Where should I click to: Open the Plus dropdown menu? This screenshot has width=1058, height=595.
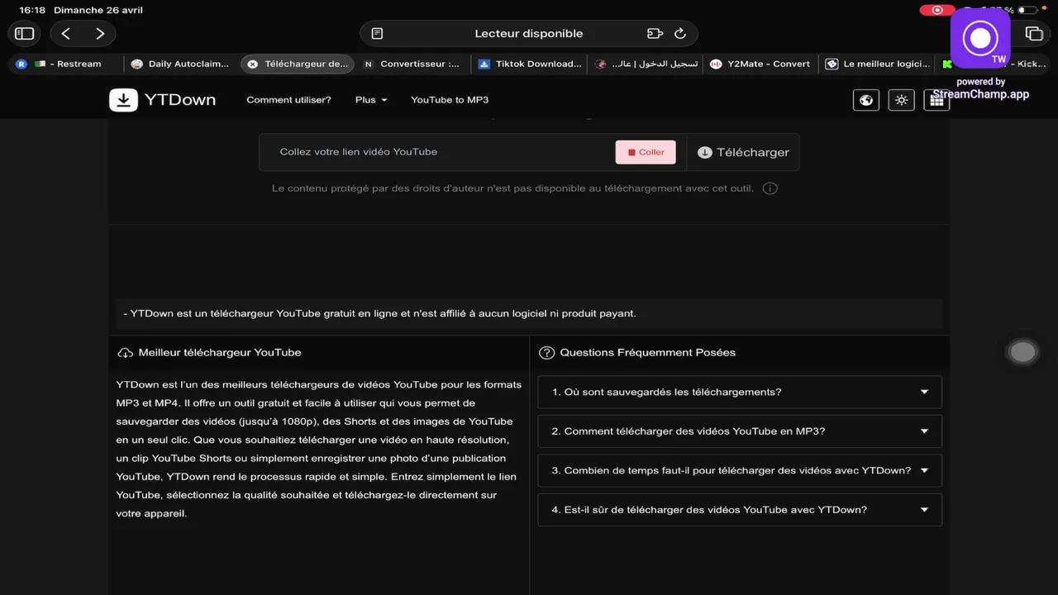(x=371, y=100)
